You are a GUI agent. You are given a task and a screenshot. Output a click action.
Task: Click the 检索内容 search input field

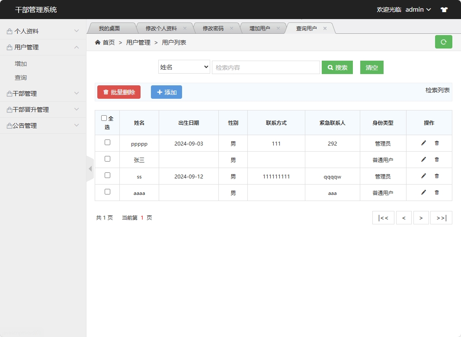coord(266,67)
